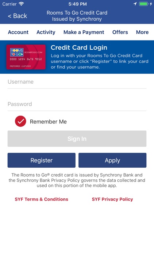The image size is (154, 274).
Task: View the Offers tab
Action: point(120,32)
